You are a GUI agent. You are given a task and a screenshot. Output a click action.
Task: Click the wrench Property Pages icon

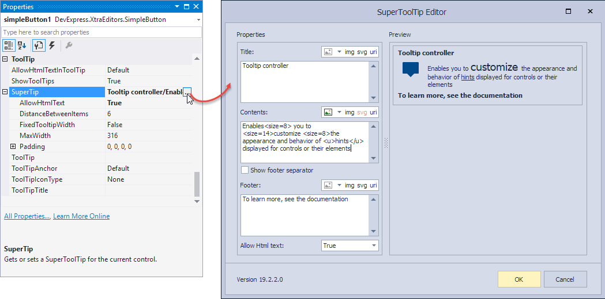[68, 45]
